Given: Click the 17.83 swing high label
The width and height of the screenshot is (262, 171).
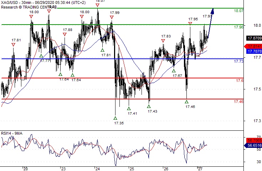Looking at the screenshot, I should 166,36.
